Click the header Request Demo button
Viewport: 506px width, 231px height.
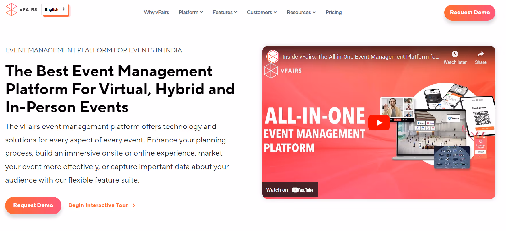click(x=470, y=13)
